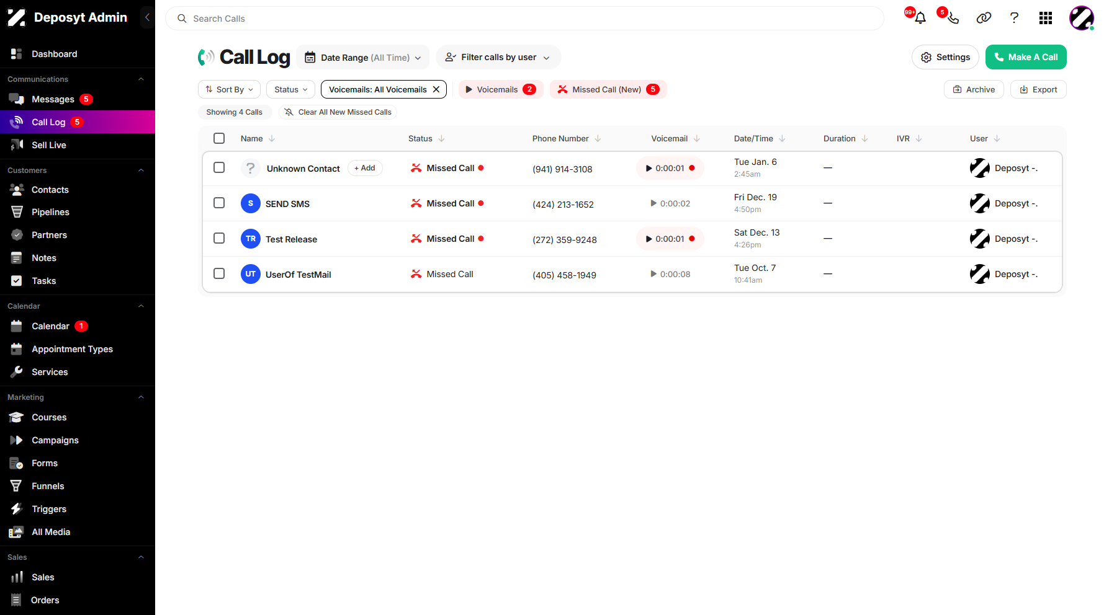This screenshot has width=1109, height=615.
Task: Open the phone calls icon in header
Action: (953, 18)
